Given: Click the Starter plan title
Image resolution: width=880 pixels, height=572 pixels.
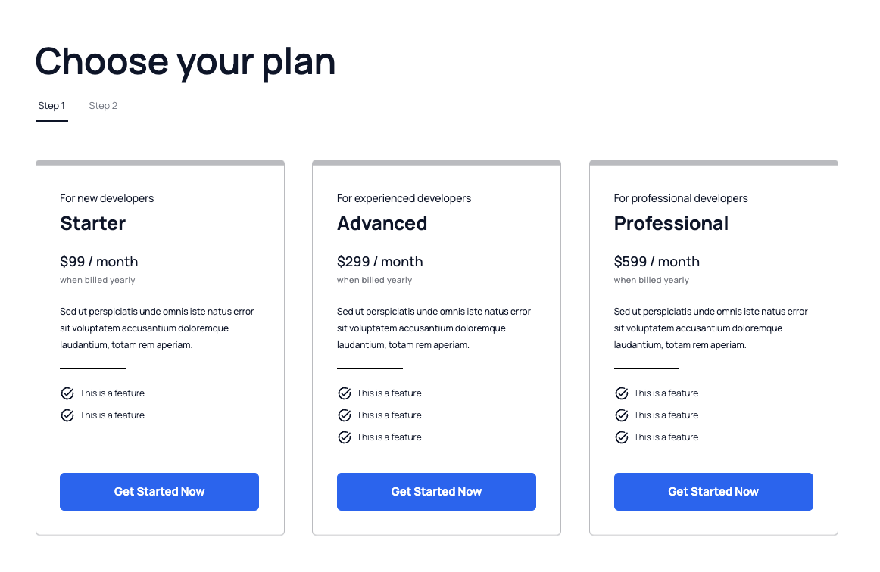Looking at the screenshot, I should [92, 223].
